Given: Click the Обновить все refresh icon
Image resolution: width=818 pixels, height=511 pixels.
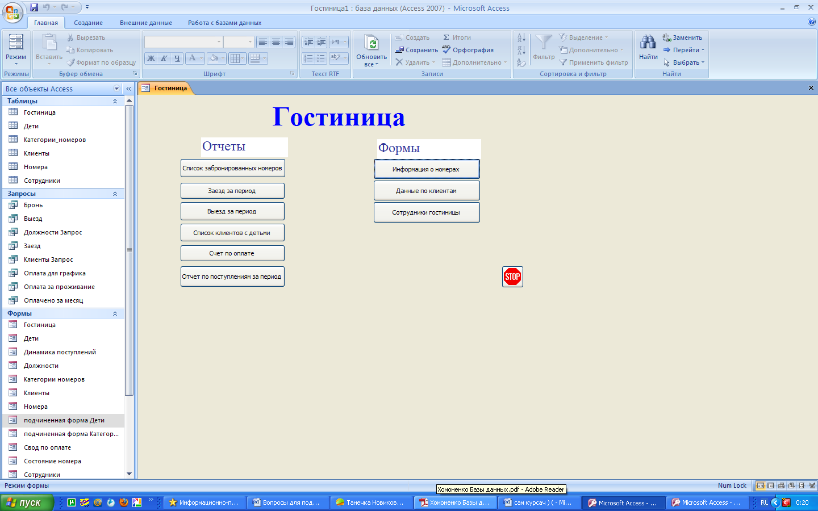Looking at the screenshot, I should coord(372,43).
